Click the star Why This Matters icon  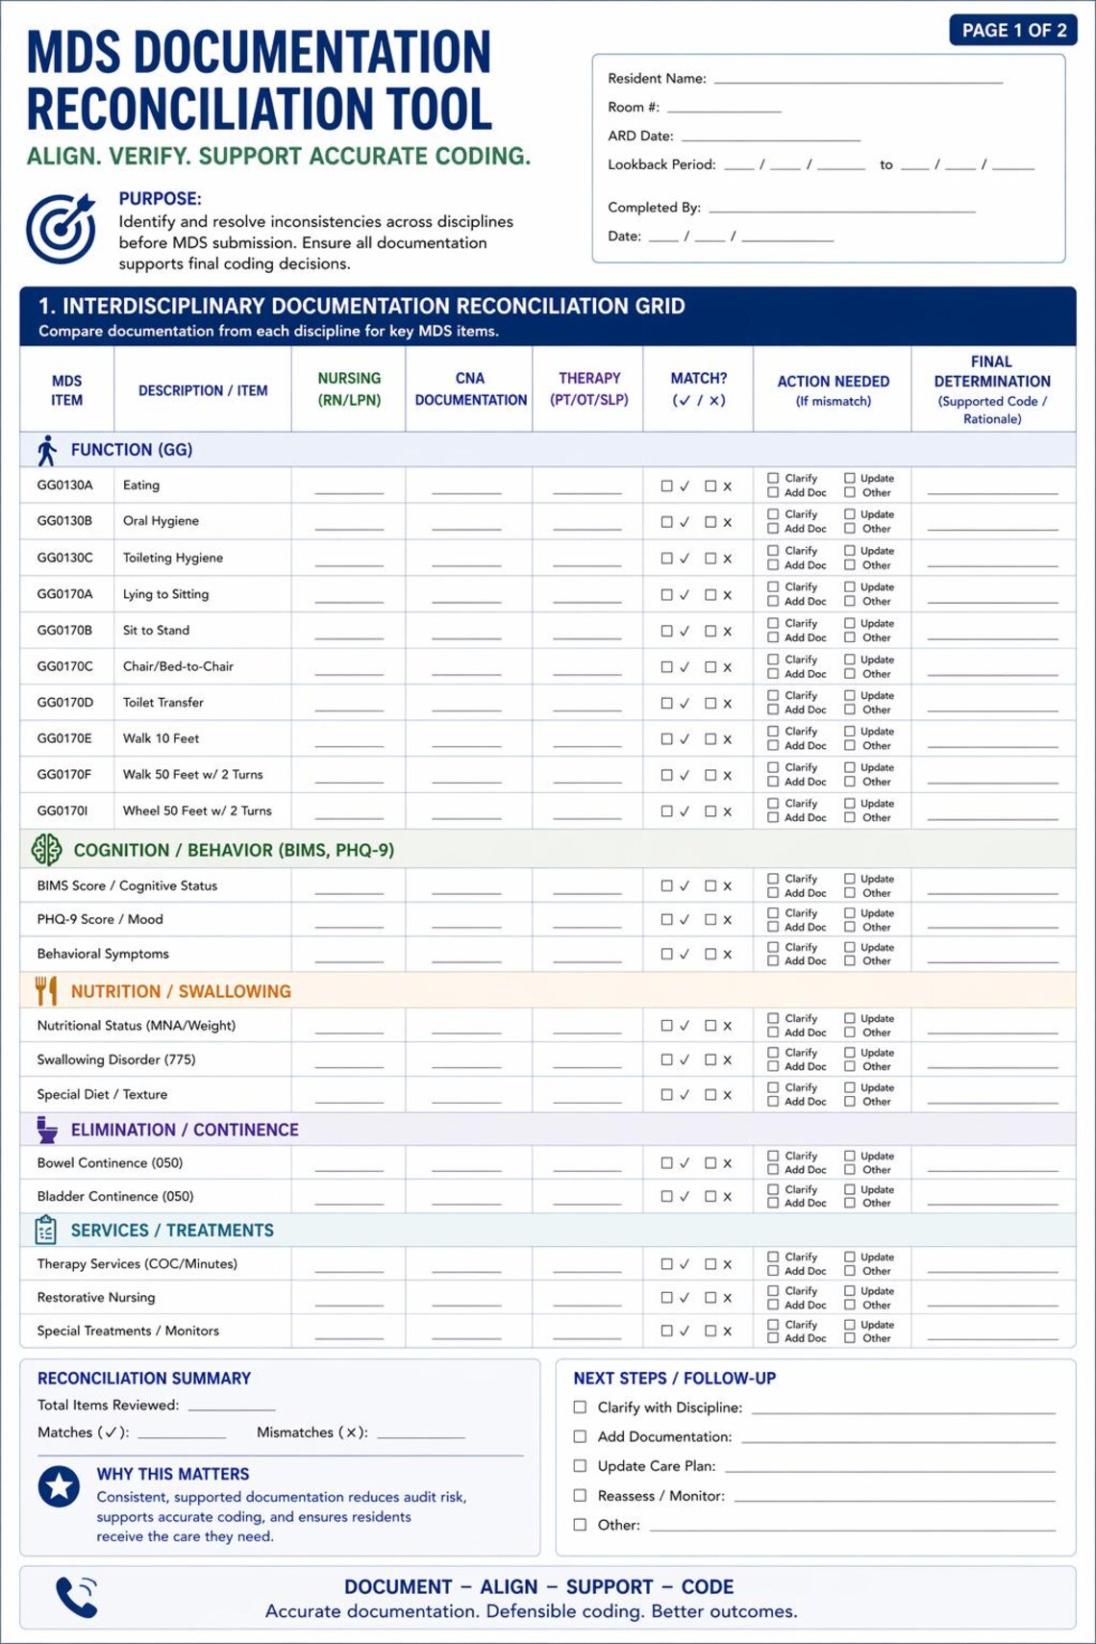coord(59,1486)
